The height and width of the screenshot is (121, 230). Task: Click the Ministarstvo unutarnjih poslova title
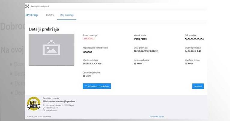59,101
